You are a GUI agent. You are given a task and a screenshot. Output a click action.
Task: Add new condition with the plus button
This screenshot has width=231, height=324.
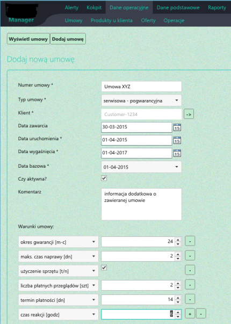click(190, 314)
